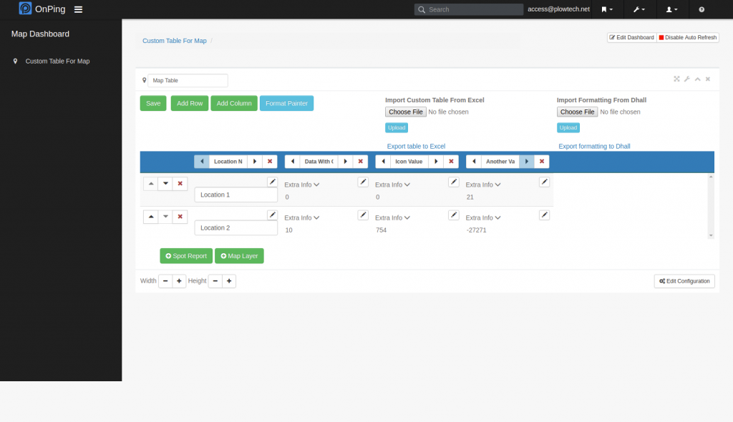Toggle Disable Auto Refresh
Viewport: 733px width, 422px height.
(x=686, y=36)
